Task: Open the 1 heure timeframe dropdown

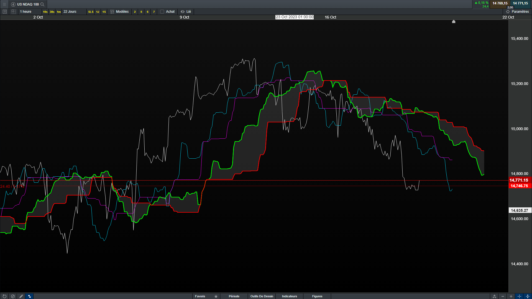Action: click(25, 12)
